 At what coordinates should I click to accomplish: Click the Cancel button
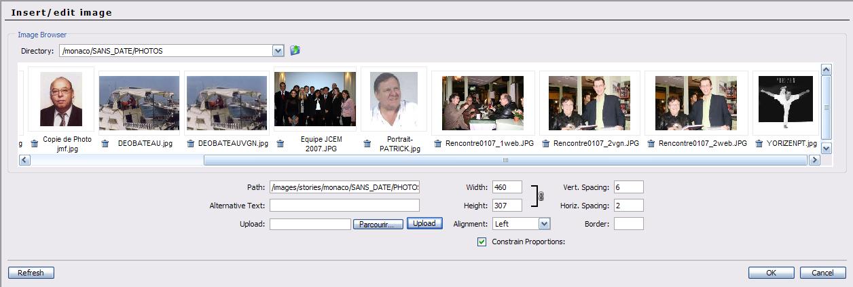(822, 273)
